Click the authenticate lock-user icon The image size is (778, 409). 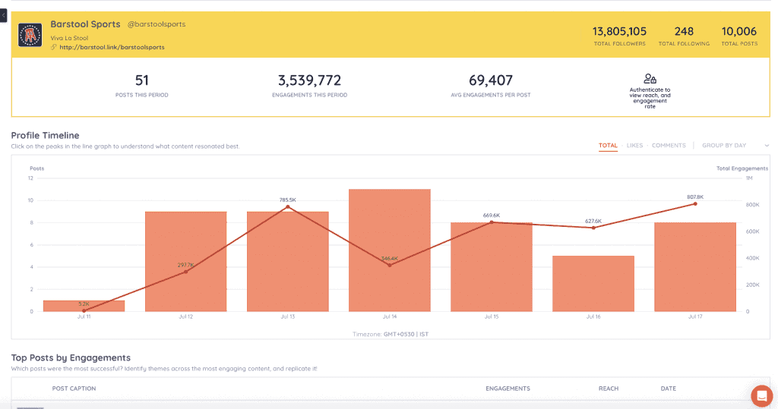tap(650, 78)
